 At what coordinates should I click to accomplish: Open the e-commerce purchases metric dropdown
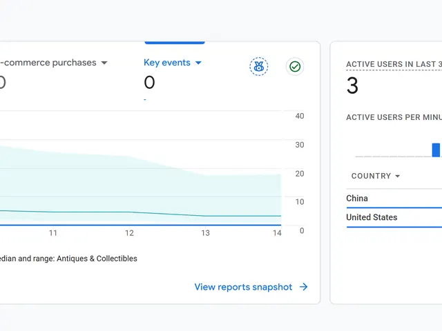click(x=54, y=63)
